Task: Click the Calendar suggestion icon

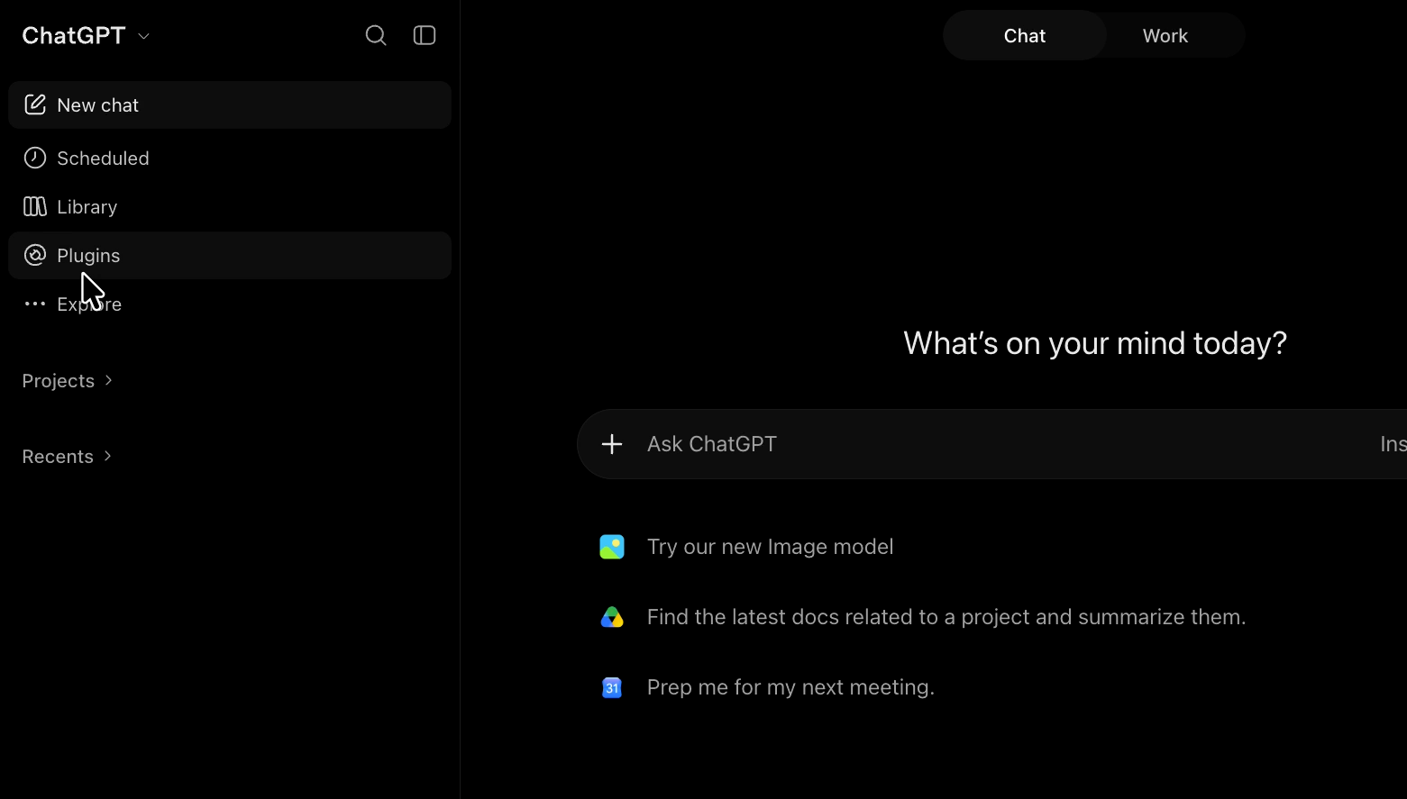Action: (x=612, y=687)
